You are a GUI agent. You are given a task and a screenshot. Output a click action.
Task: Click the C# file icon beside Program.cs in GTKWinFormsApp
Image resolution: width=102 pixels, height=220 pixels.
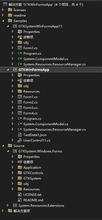coord(20,119)
